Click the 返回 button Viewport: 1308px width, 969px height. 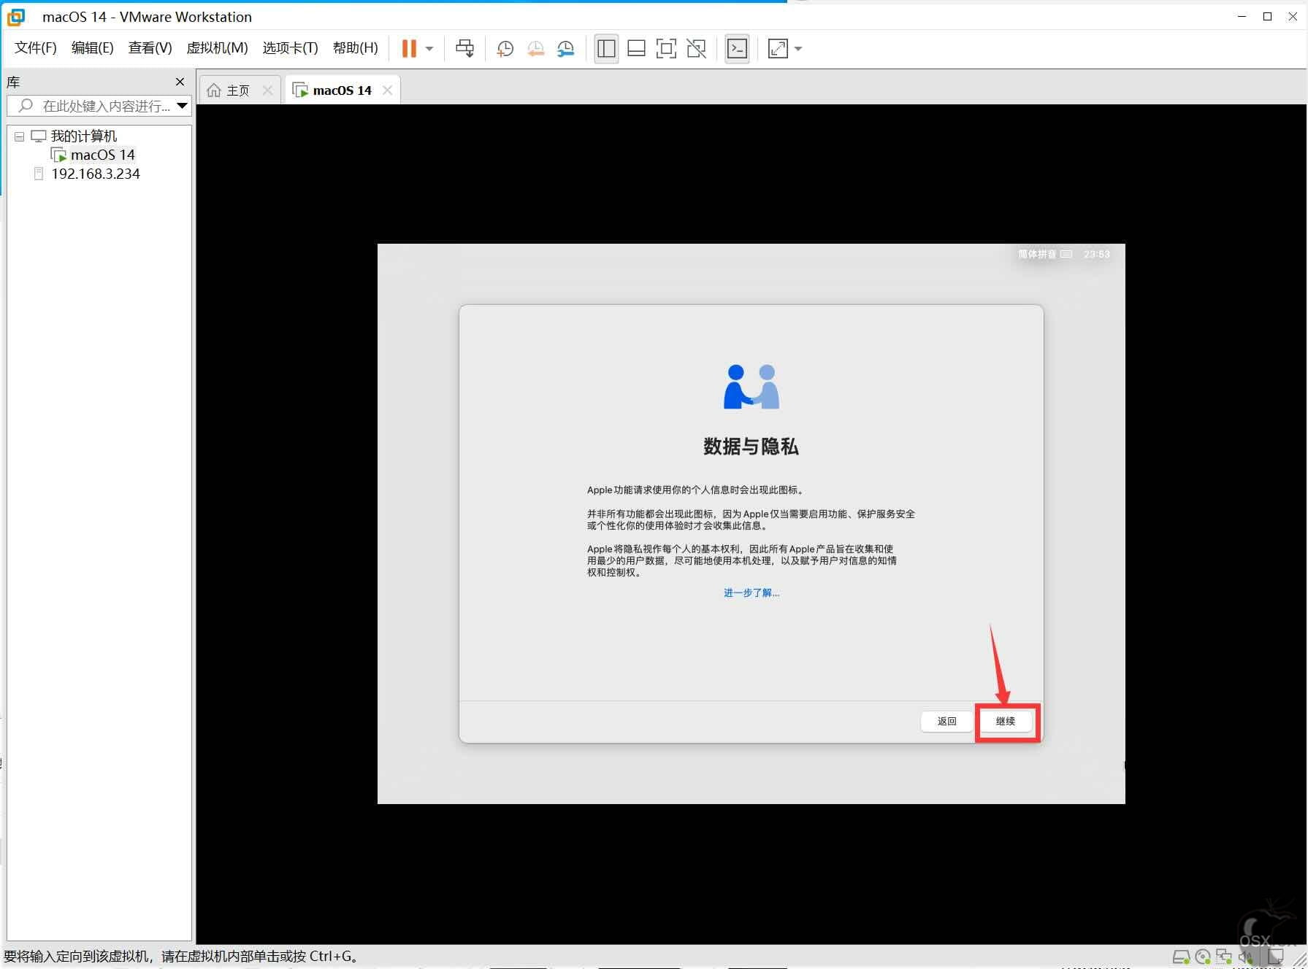pyautogui.click(x=946, y=721)
